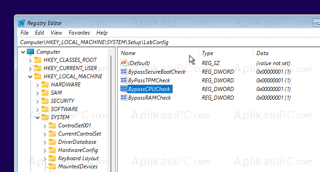Image resolution: width=320 pixels, height=172 pixels.
Task: Expand the ControlSet001 key
Action: click(x=45, y=126)
